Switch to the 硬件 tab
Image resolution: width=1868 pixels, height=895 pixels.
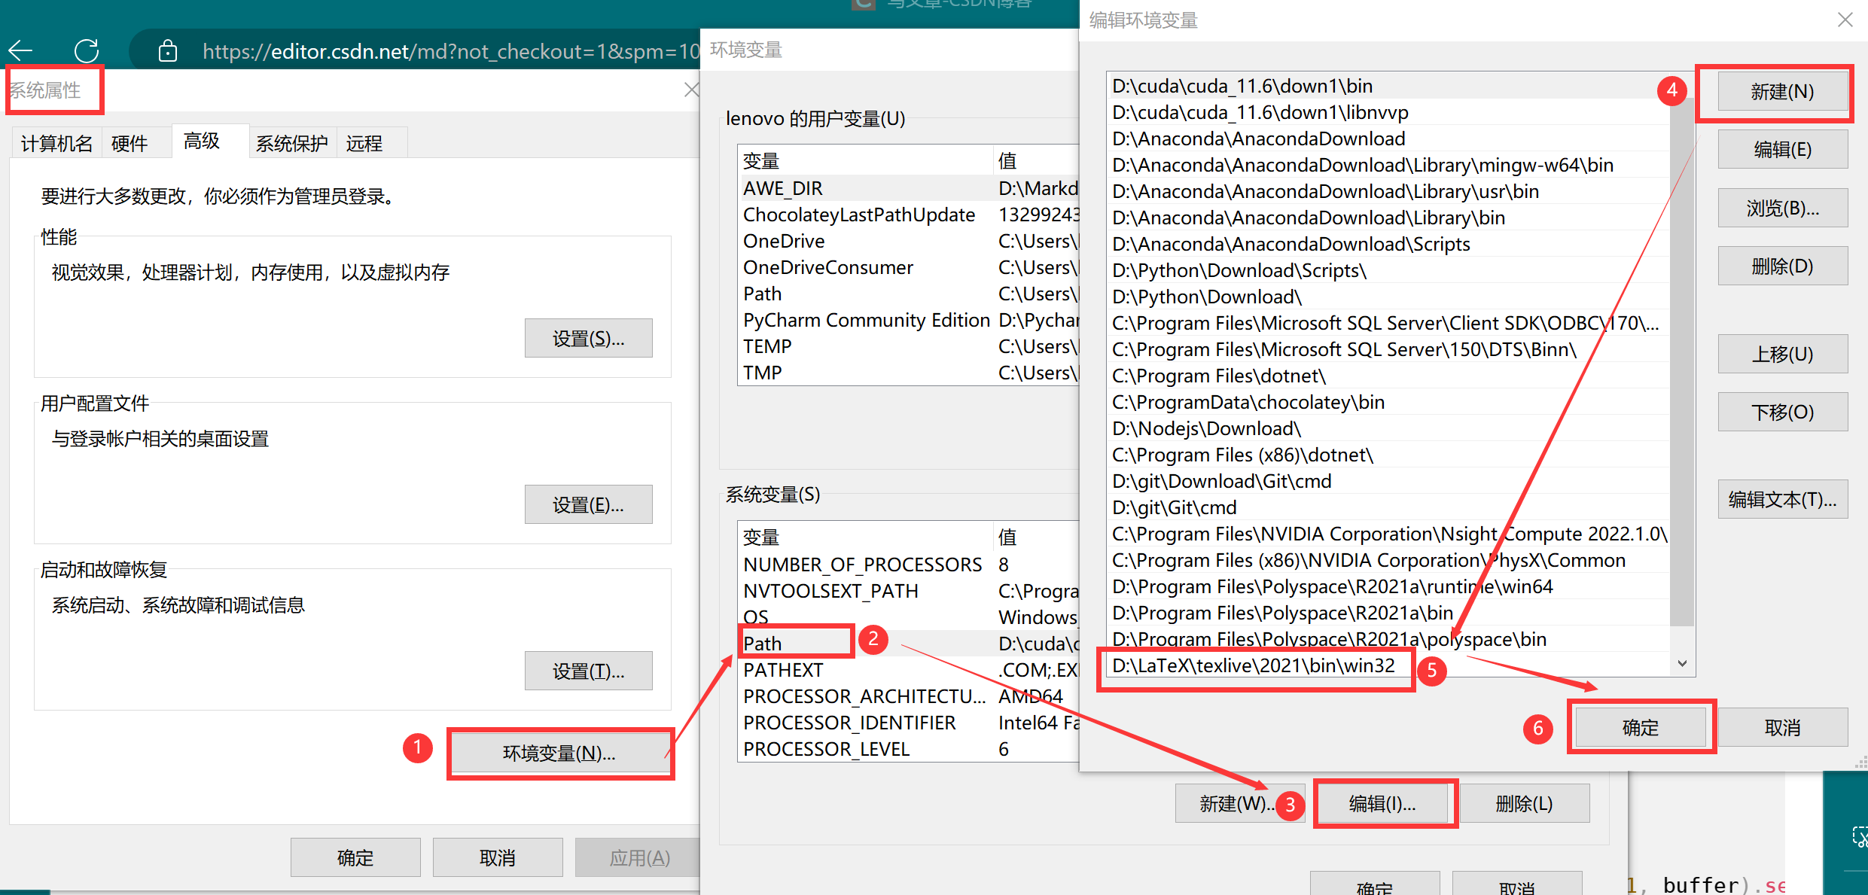click(x=128, y=142)
